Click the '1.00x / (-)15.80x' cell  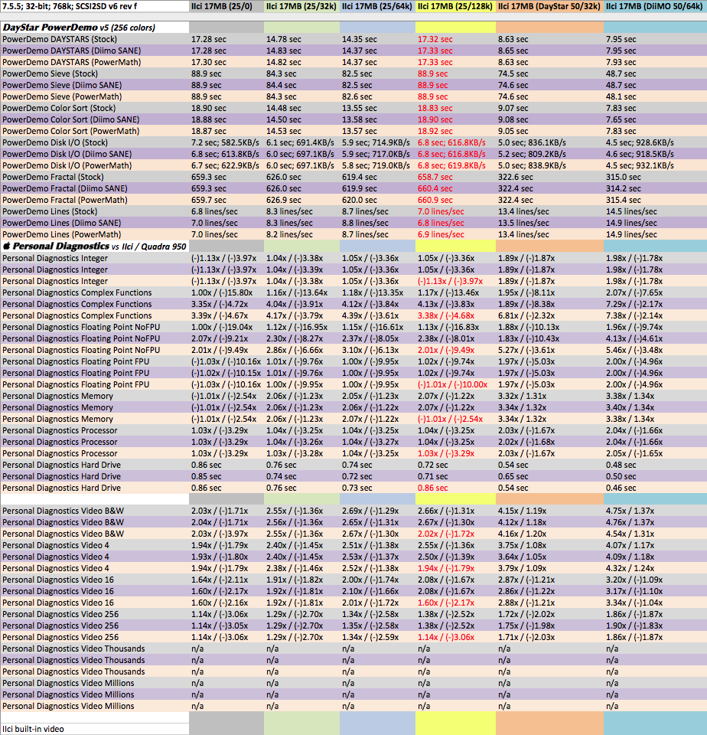(222, 292)
